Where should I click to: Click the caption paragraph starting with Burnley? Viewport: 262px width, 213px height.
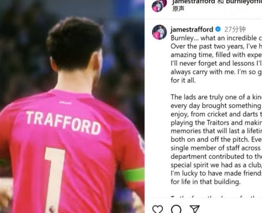point(216,59)
